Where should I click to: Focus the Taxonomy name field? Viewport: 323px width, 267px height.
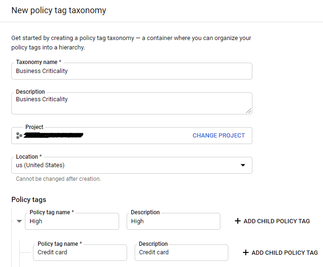132,71
